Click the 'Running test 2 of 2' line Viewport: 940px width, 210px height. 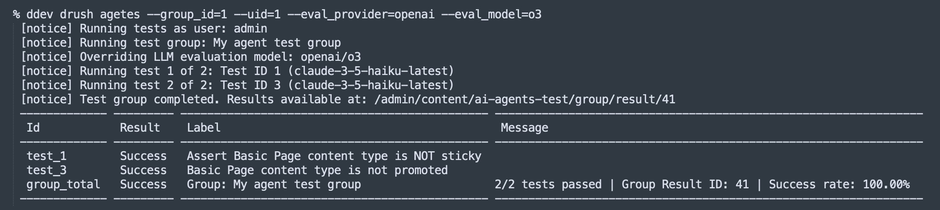click(x=238, y=85)
